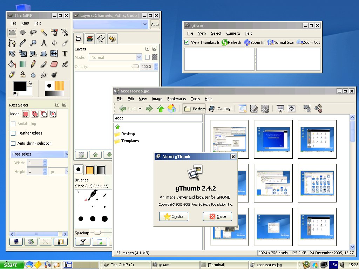The width and height of the screenshot is (359, 269).
Task: Enable Feather edges option
Action: (13, 133)
